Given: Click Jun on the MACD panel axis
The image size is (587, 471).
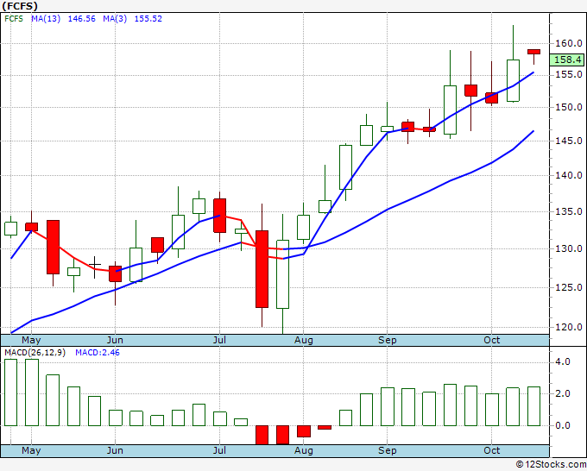Looking at the screenshot, I should click(x=115, y=450).
